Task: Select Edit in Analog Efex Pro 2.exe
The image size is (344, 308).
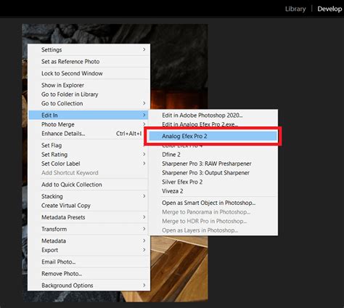Action: click(213, 124)
